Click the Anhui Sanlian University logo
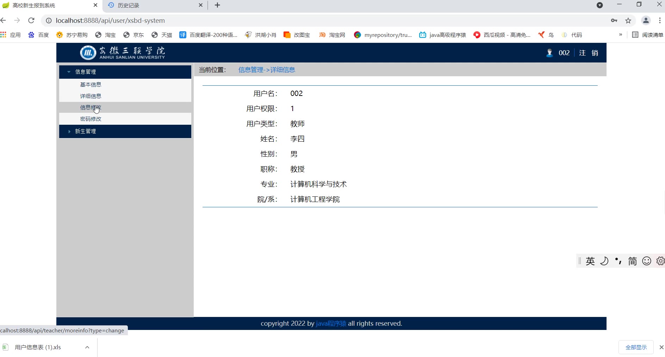 122,53
